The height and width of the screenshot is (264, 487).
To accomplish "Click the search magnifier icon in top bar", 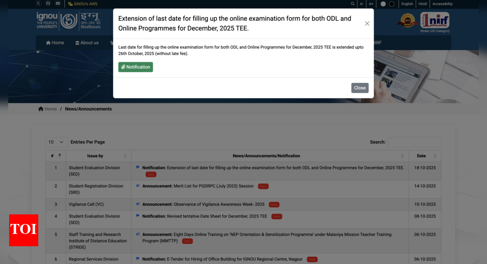I will pos(352,4).
